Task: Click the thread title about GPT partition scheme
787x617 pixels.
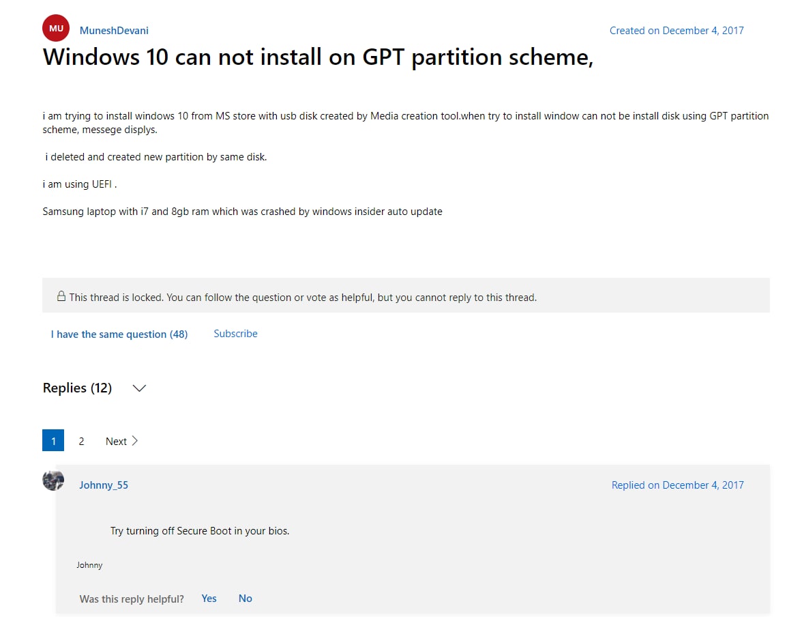Action: click(318, 57)
